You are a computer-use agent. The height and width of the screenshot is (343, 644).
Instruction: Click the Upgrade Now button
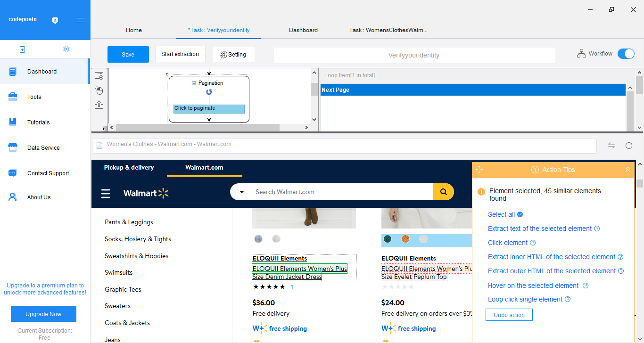(x=43, y=314)
